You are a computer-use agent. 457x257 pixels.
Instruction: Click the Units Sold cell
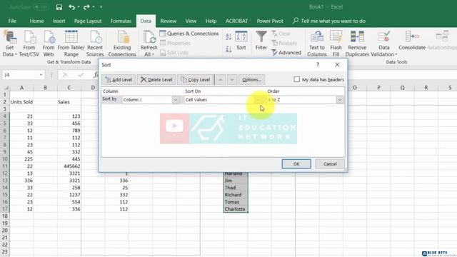21,102
